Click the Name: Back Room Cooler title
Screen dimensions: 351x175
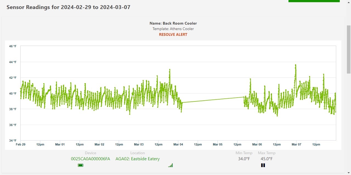(x=173, y=24)
